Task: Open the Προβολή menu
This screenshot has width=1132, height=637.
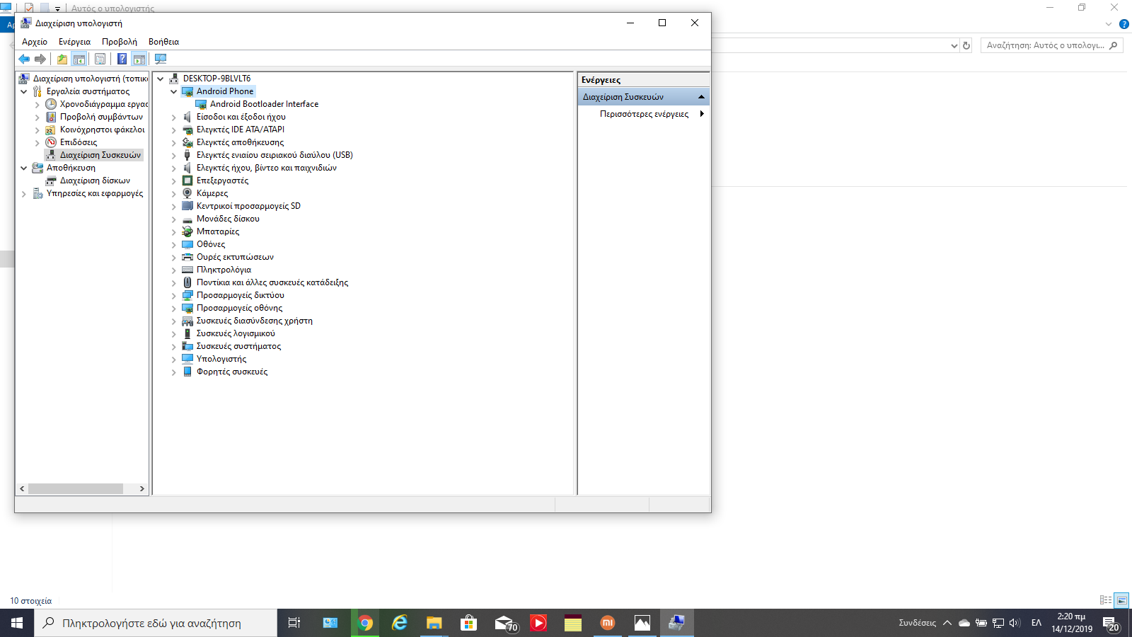Action: pos(119,42)
